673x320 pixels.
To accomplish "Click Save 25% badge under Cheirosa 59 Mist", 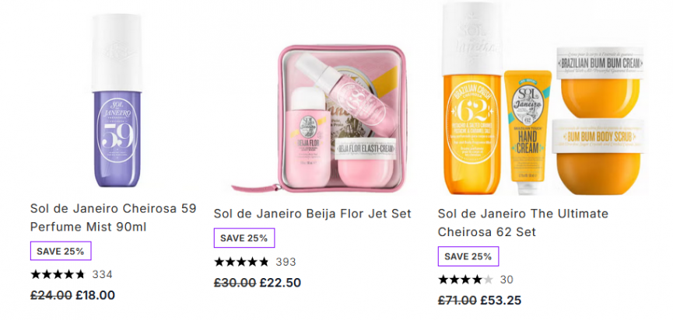I will tap(61, 251).
